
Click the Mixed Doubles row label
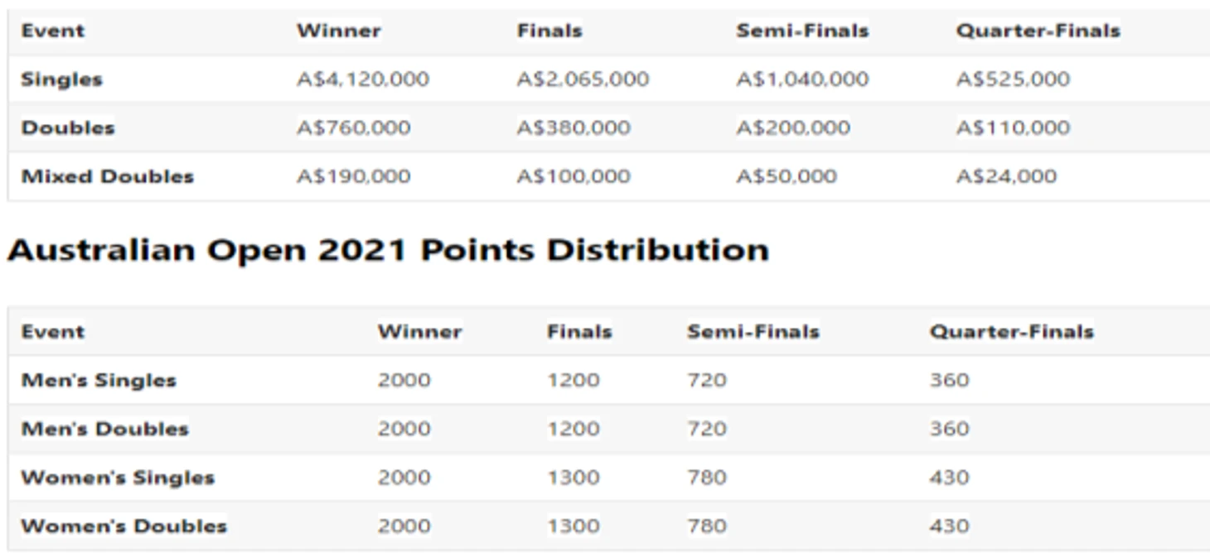click(107, 176)
